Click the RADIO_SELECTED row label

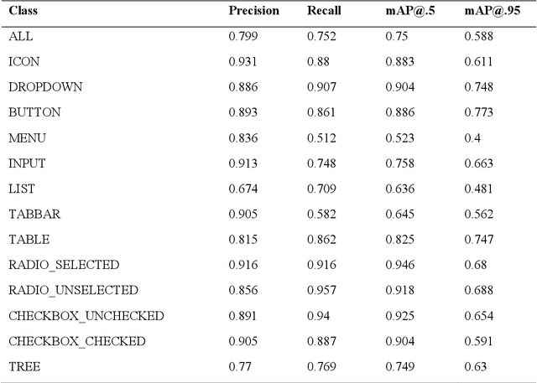pyautogui.click(x=64, y=265)
